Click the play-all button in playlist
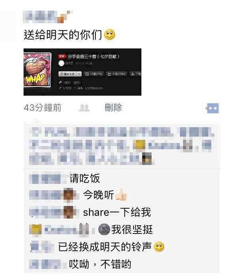 tap(68, 74)
